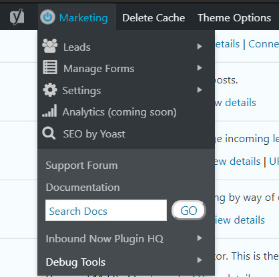Open Theme Options in the admin bar
Image resolution: width=279 pixels, height=277 pixels.
[x=234, y=18]
